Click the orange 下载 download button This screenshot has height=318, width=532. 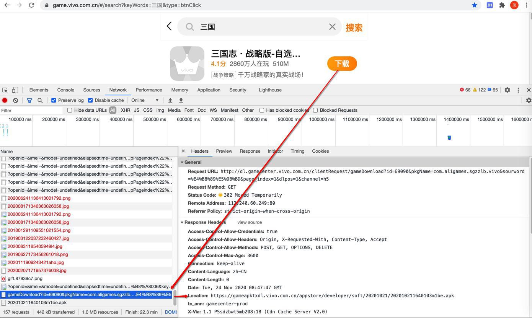[x=342, y=64]
